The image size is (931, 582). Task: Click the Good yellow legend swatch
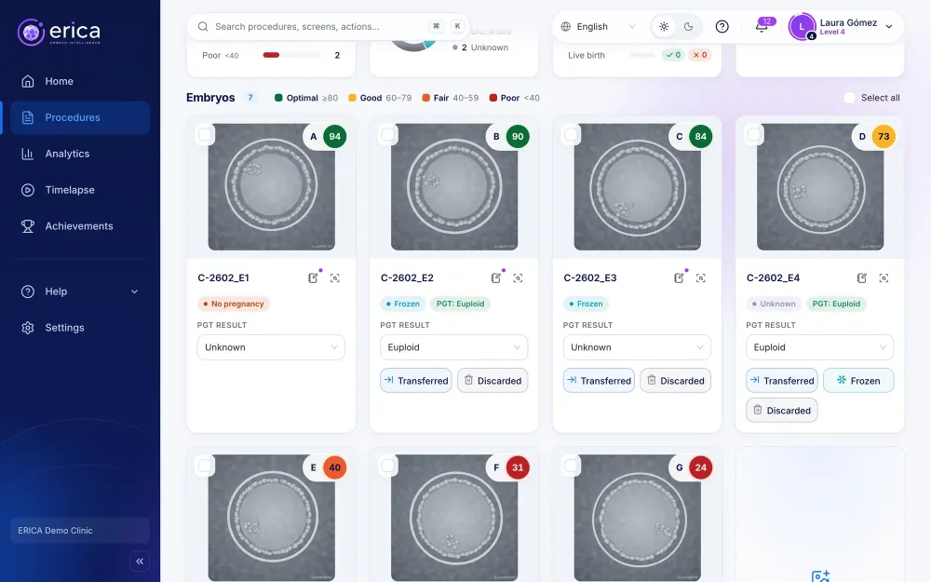pos(352,98)
